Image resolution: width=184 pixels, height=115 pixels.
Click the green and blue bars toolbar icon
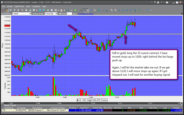click(68, 10)
